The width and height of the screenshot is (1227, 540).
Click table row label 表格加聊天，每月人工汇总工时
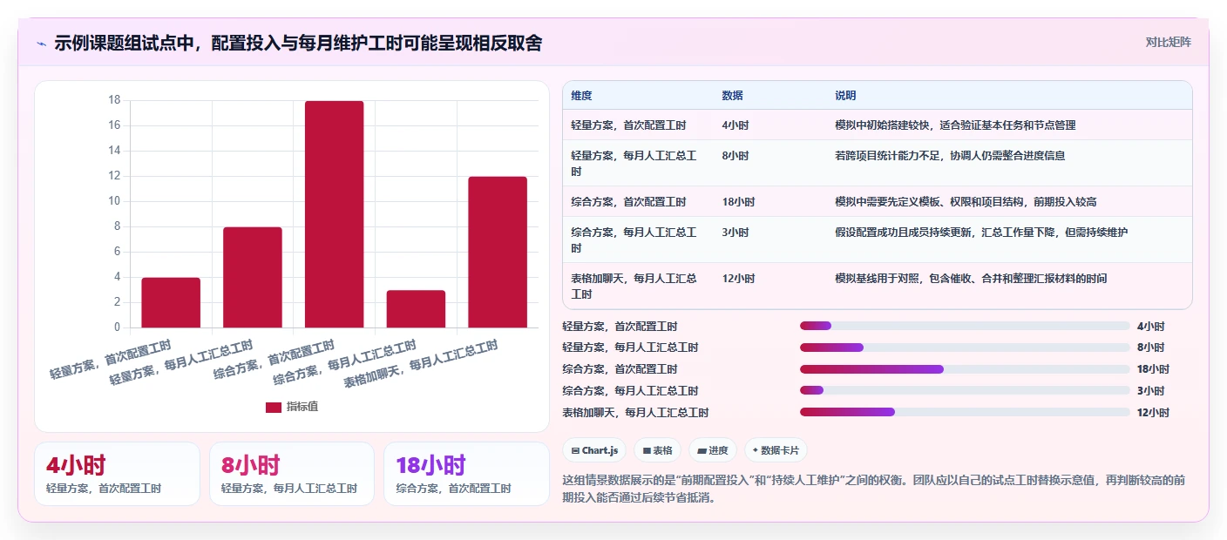coord(634,287)
